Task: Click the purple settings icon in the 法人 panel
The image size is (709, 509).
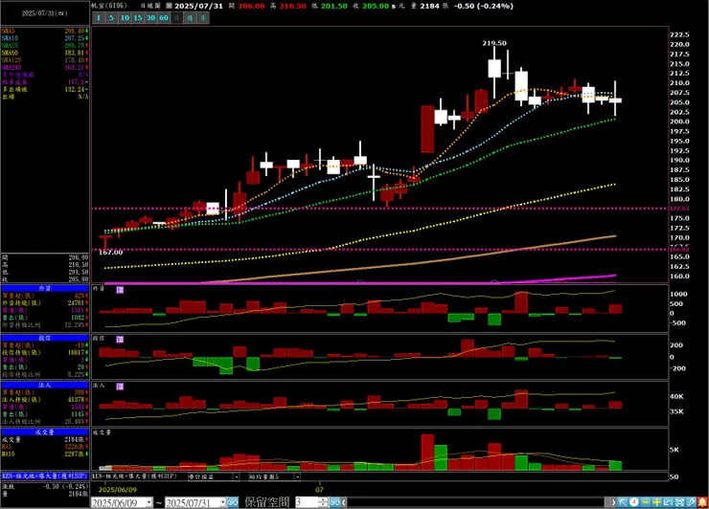Action: point(120,387)
